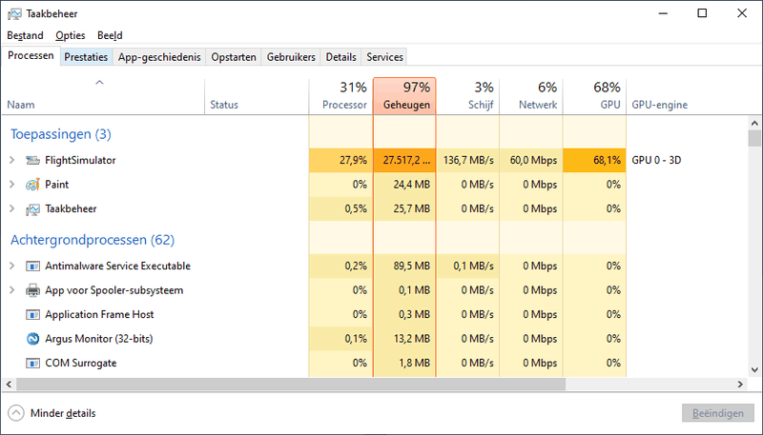This screenshot has width=763, height=435.
Task: Click horizontal scrollbar left arrow
Action: 9,384
